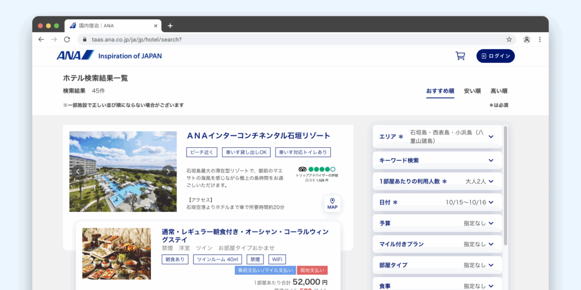Open browser profile avatar icon
Viewport: 581px width, 290px height.
point(527,39)
